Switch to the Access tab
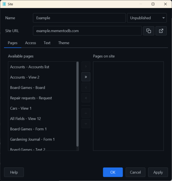The height and width of the screenshot is (181, 172). coord(30,43)
